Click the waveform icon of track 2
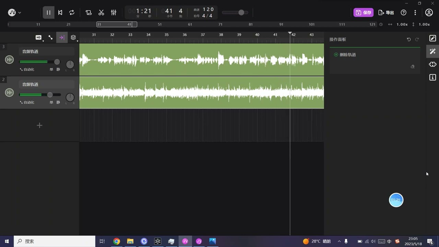This screenshot has height=247, width=439. 9,93
